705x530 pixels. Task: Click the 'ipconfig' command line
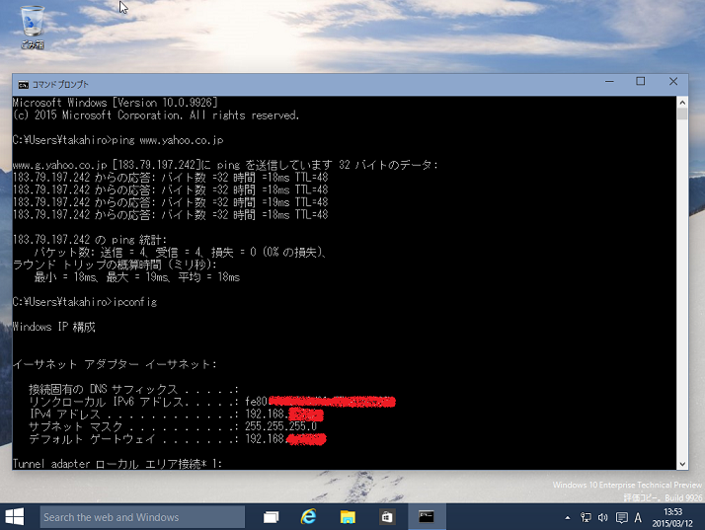tap(85, 302)
